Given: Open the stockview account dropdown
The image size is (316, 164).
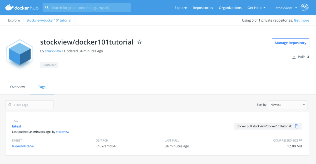Looking at the screenshot, I should (286, 8).
